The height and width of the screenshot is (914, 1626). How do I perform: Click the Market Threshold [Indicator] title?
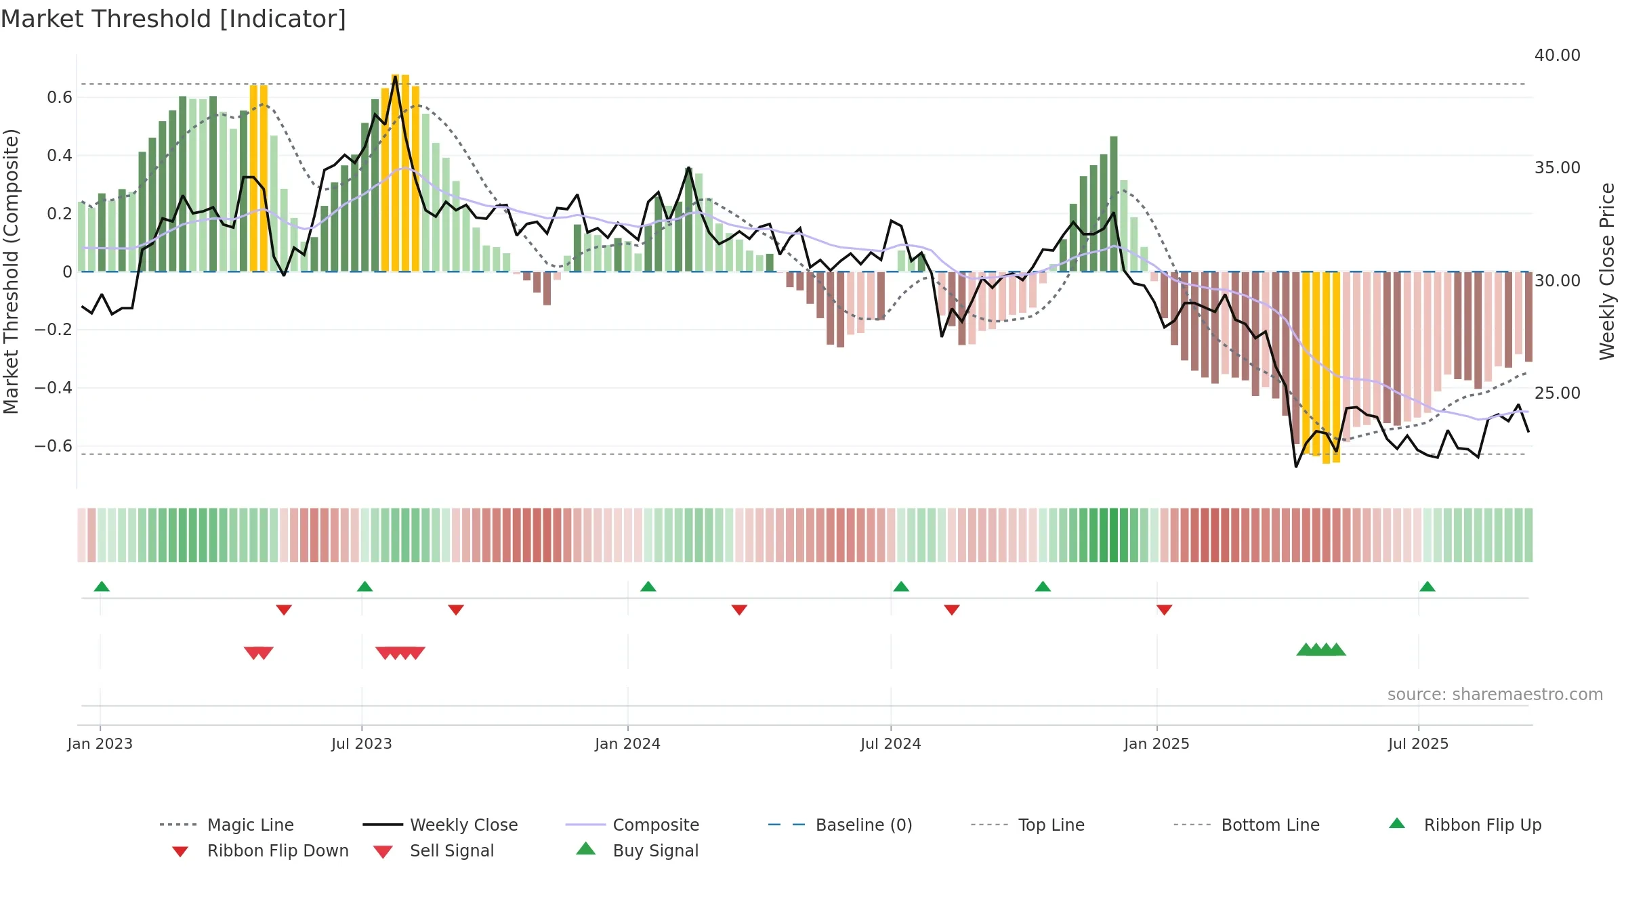click(173, 19)
